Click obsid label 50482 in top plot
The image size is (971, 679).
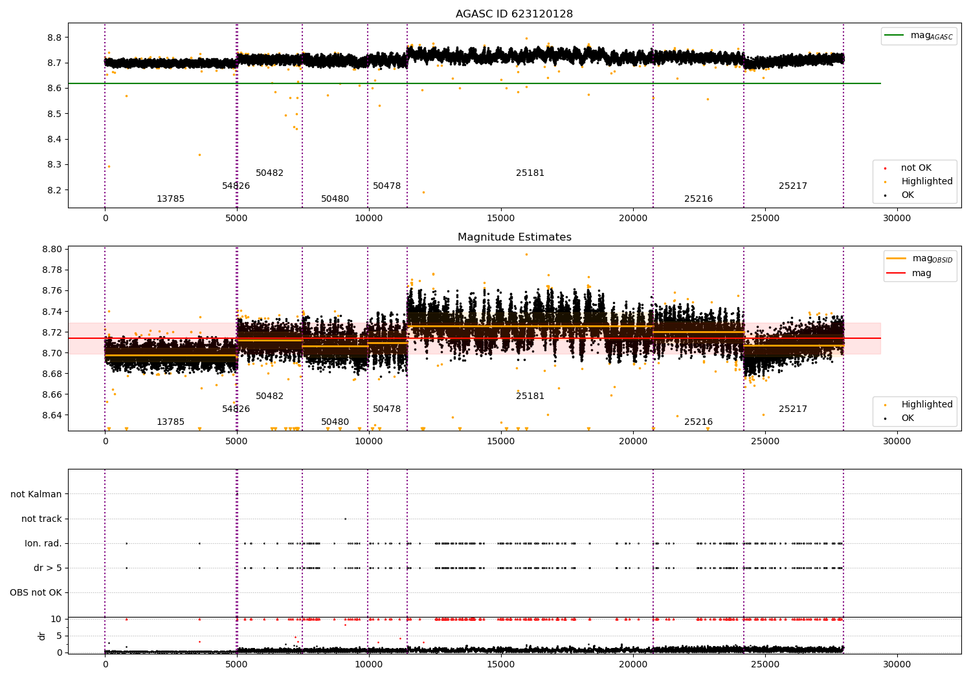coord(269,173)
